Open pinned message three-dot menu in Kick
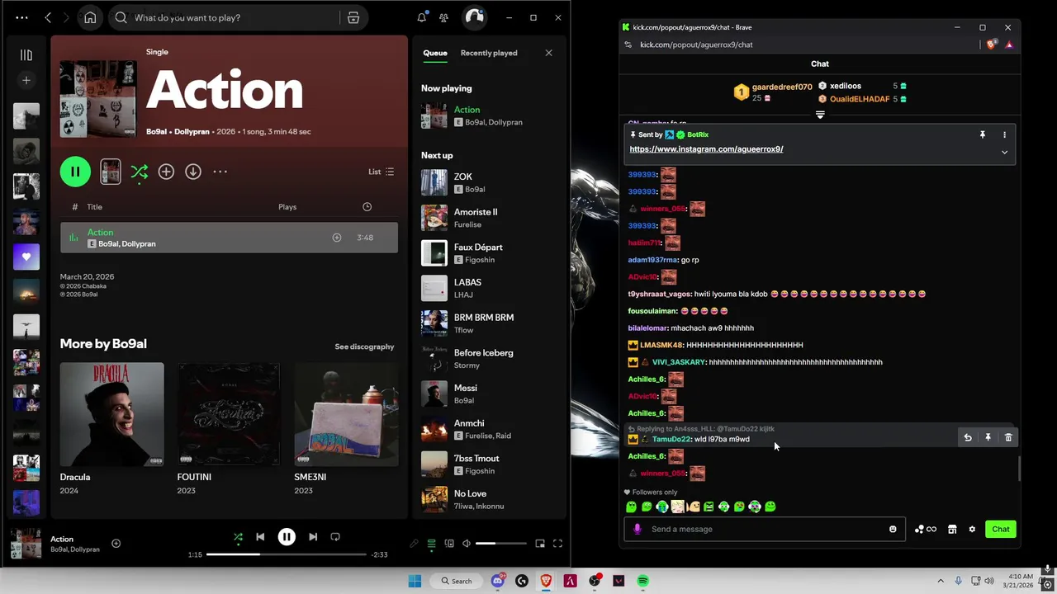This screenshot has width=1057, height=594. 1005,134
